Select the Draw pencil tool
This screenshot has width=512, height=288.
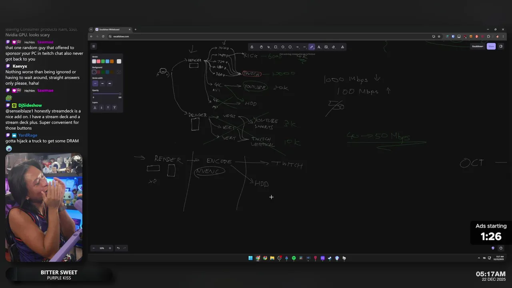click(312, 47)
